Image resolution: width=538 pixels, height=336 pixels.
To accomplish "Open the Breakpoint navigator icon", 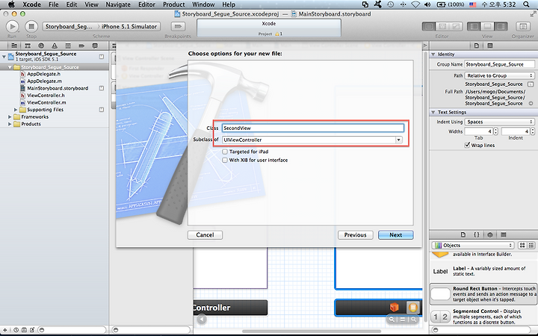I will point(81,46).
